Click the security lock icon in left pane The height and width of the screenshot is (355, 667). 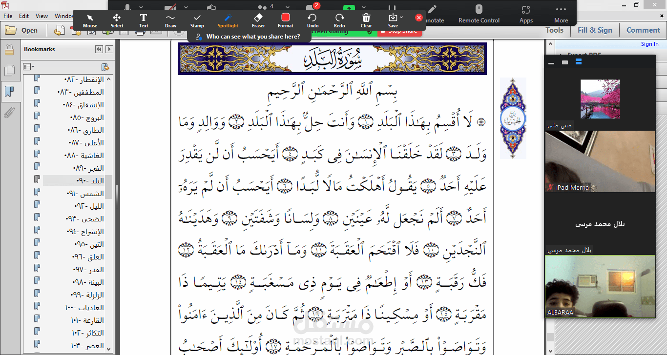tap(9, 49)
